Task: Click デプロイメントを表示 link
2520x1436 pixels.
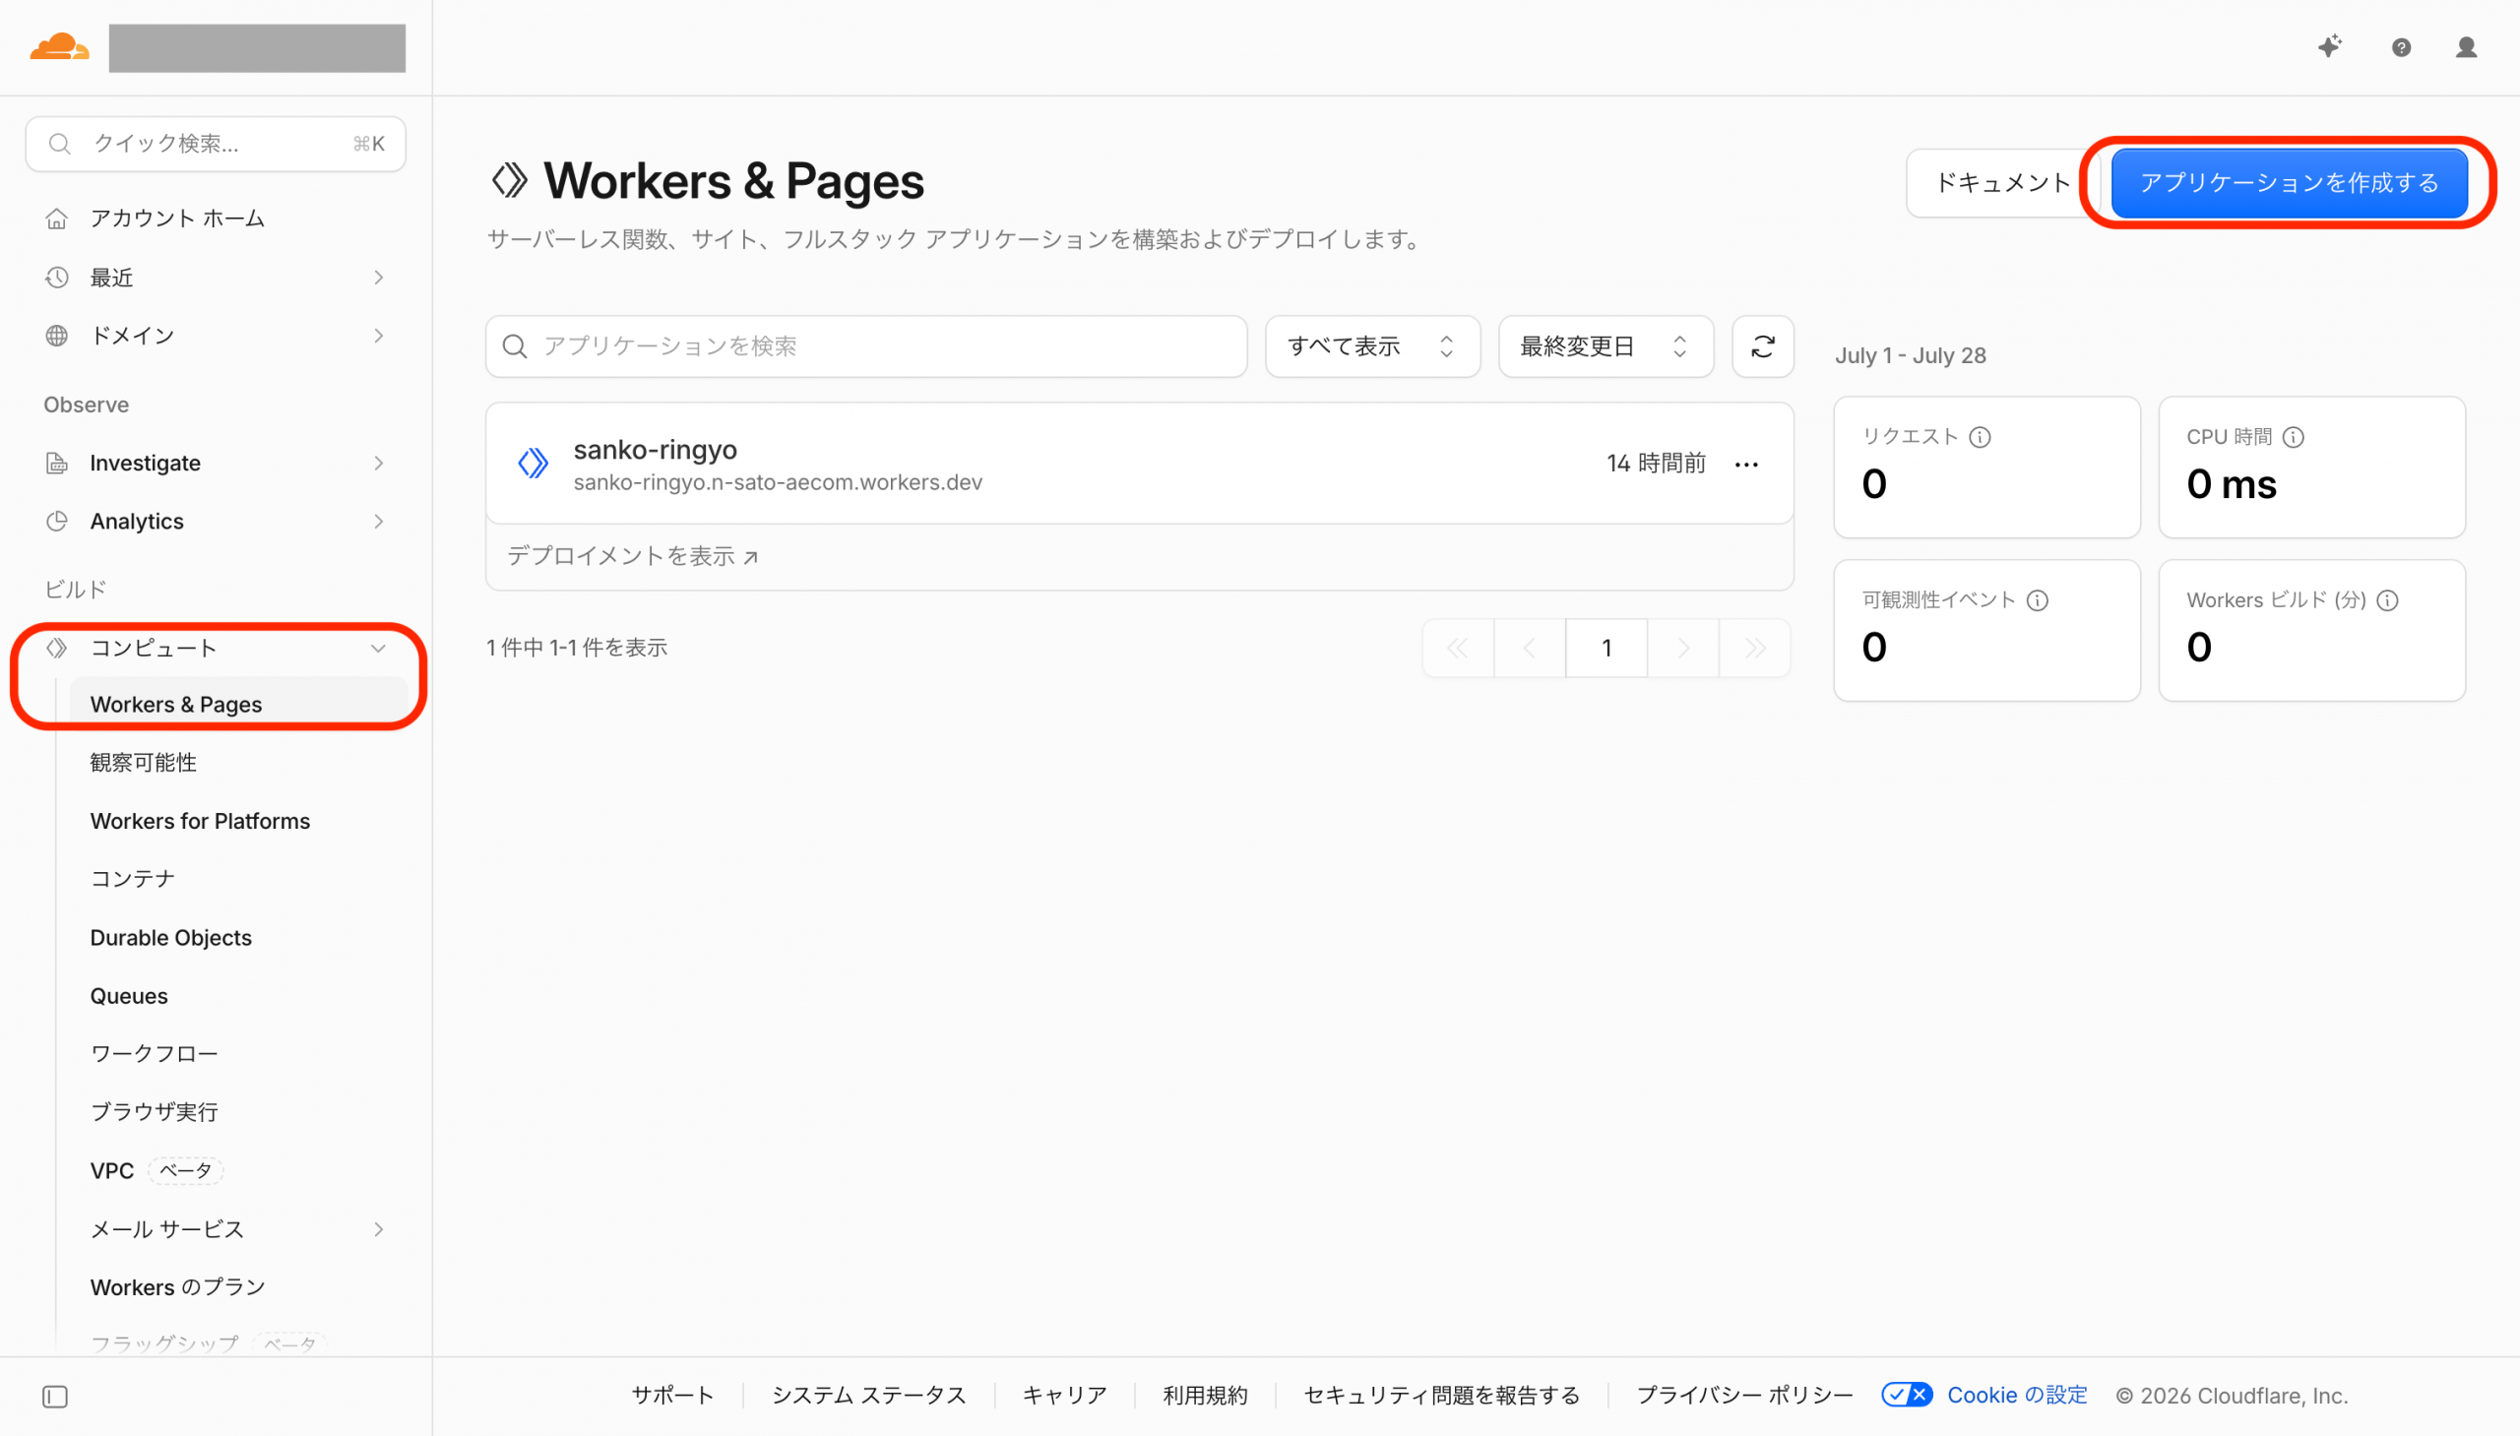Action: click(x=632, y=556)
